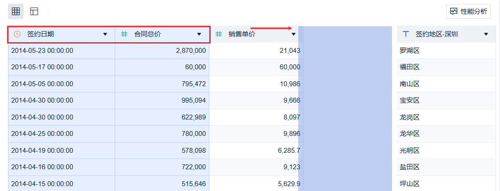Click the 罗湖区 cell
The image size is (500, 191).
pos(410,51)
